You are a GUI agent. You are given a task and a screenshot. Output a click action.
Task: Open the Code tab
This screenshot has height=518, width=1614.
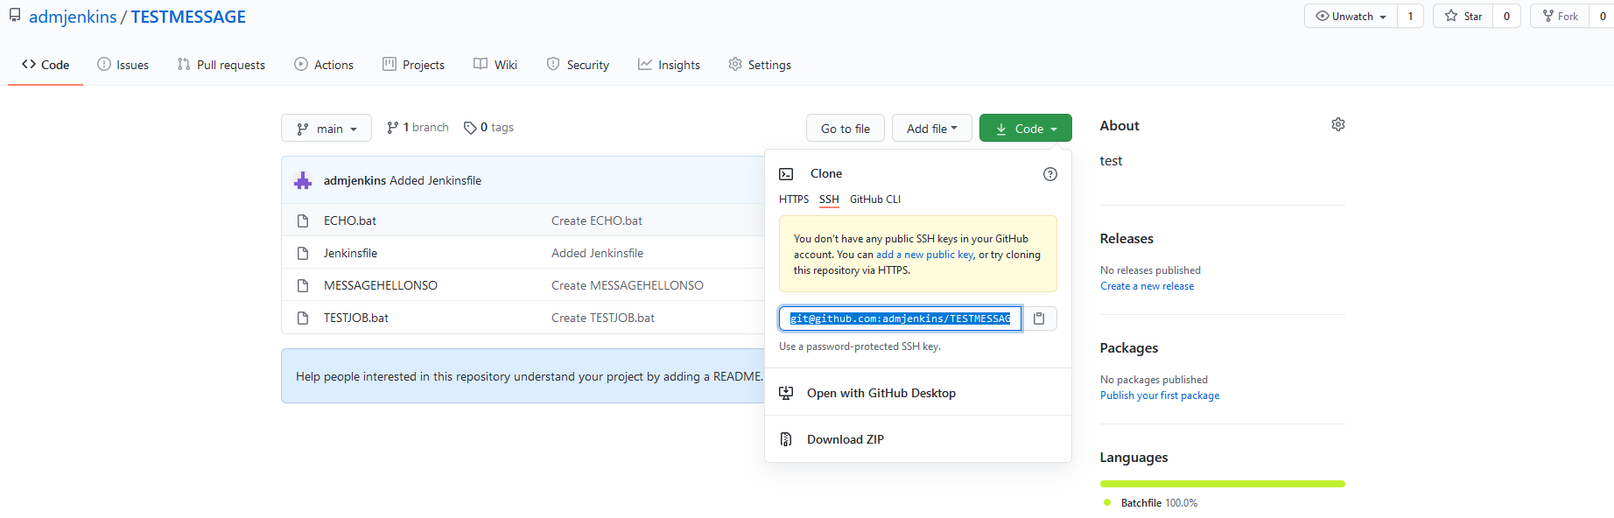click(46, 65)
